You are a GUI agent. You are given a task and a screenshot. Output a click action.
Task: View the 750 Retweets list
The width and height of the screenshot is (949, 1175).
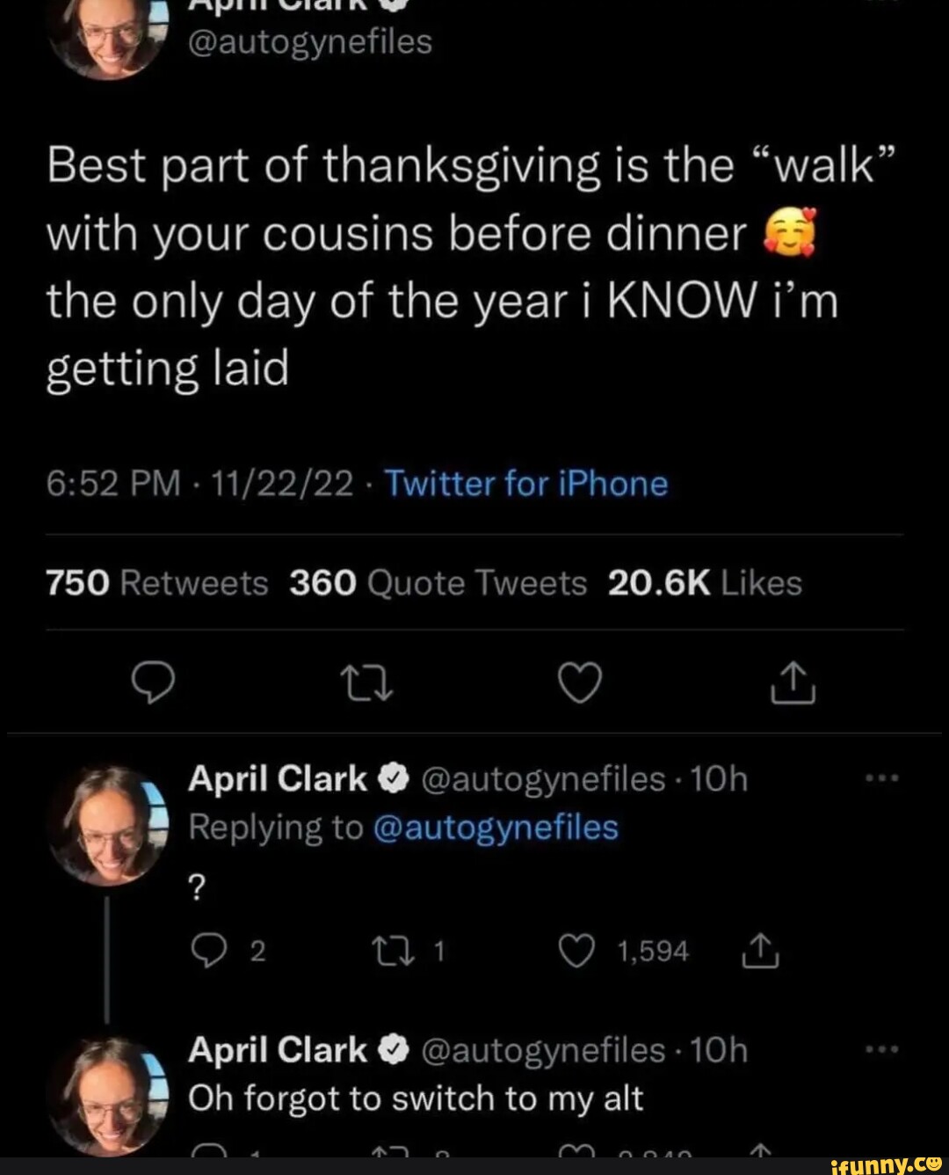click(157, 583)
